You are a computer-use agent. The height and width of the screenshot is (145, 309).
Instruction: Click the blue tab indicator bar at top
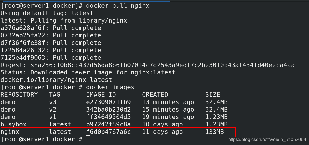tap(85, 1)
